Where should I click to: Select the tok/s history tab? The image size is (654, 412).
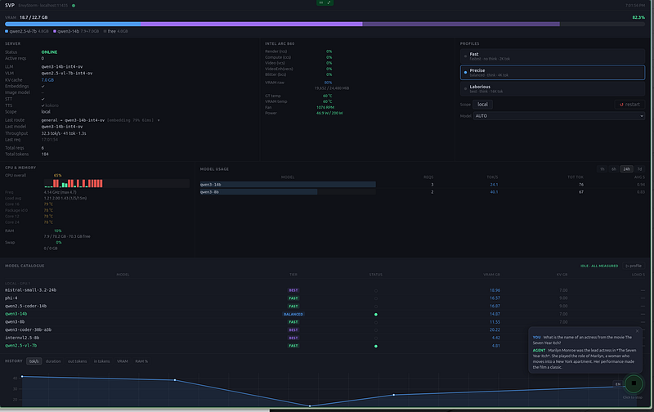(x=34, y=361)
